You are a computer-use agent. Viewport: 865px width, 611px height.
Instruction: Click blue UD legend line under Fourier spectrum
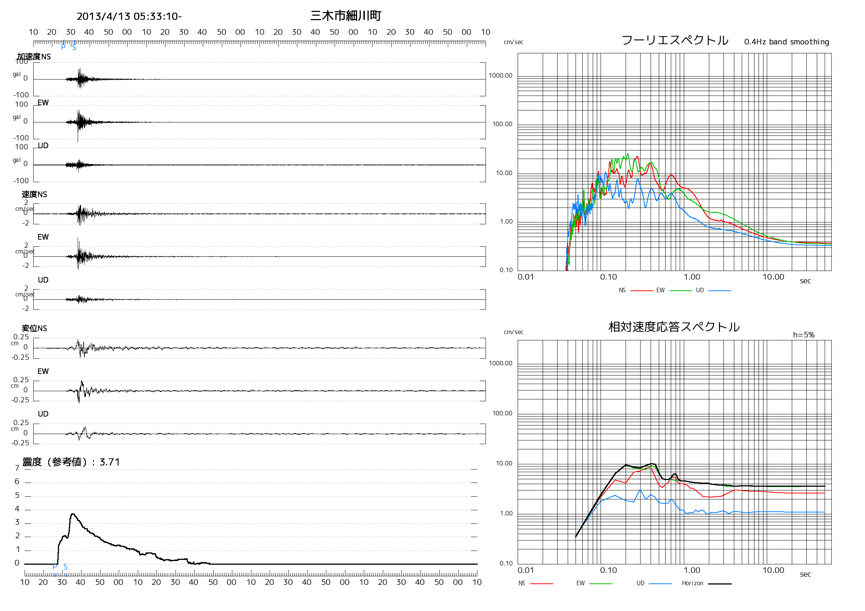click(x=720, y=291)
